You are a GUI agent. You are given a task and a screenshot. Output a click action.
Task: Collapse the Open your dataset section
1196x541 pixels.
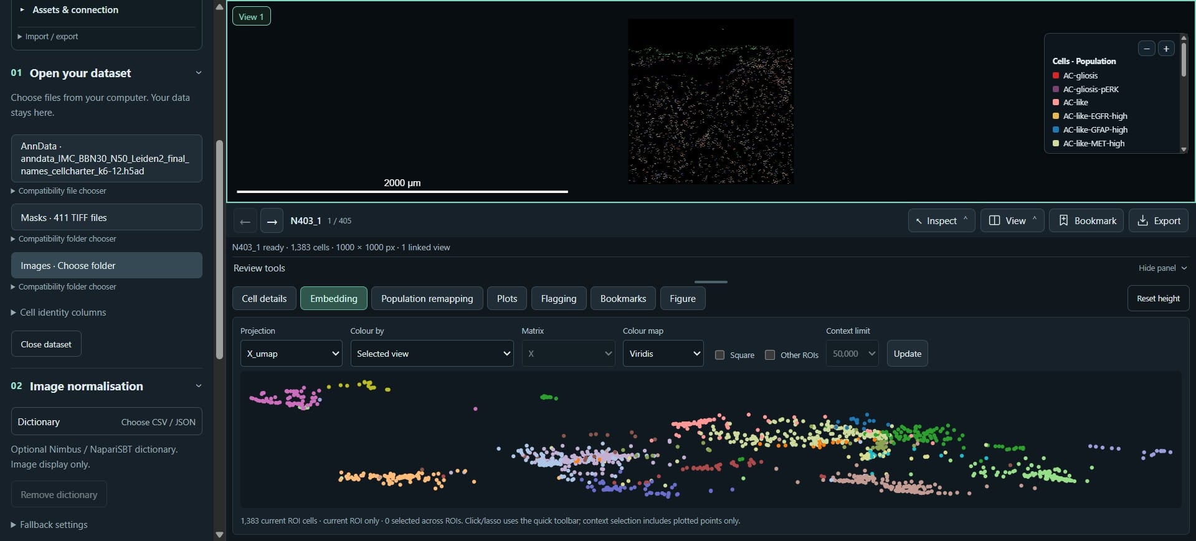tap(199, 73)
